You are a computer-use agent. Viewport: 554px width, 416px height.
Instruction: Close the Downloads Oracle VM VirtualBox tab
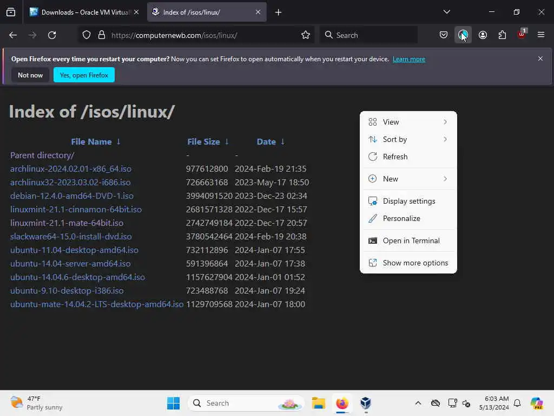tap(136, 12)
